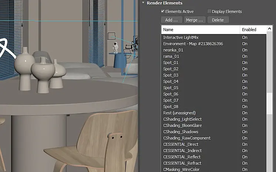Select the Spot_01 element
This screenshot has width=276, height=172.
pyautogui.click(x=214, y=63)
